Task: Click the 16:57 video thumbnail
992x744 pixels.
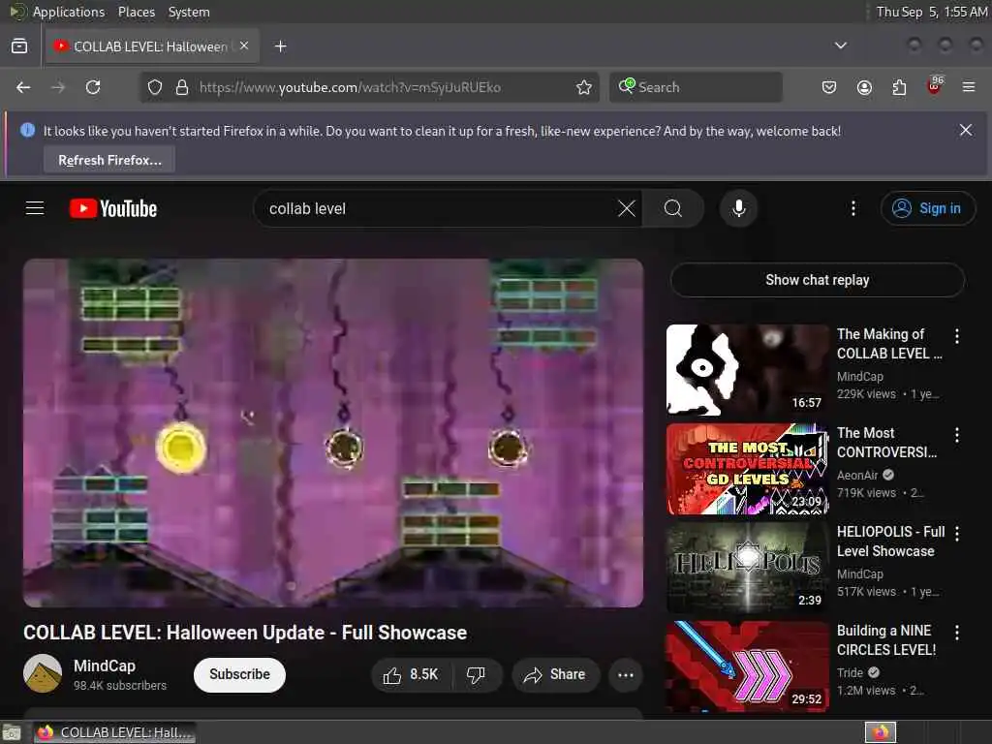Action: [x=748, y=370]
